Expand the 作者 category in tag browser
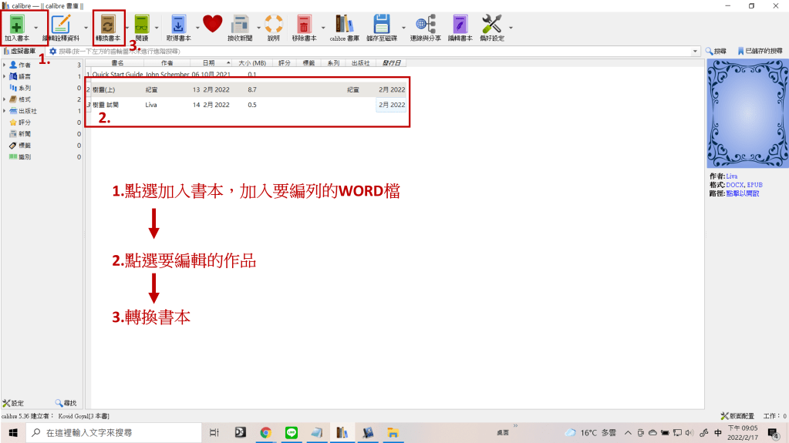 [5, 65]
